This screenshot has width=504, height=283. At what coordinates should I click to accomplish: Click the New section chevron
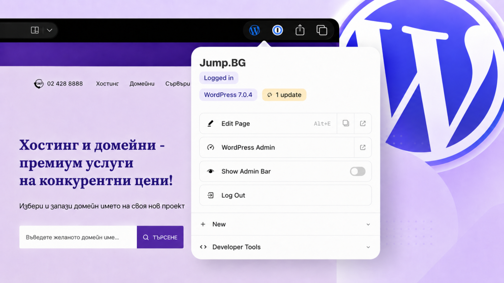[368, 224]
